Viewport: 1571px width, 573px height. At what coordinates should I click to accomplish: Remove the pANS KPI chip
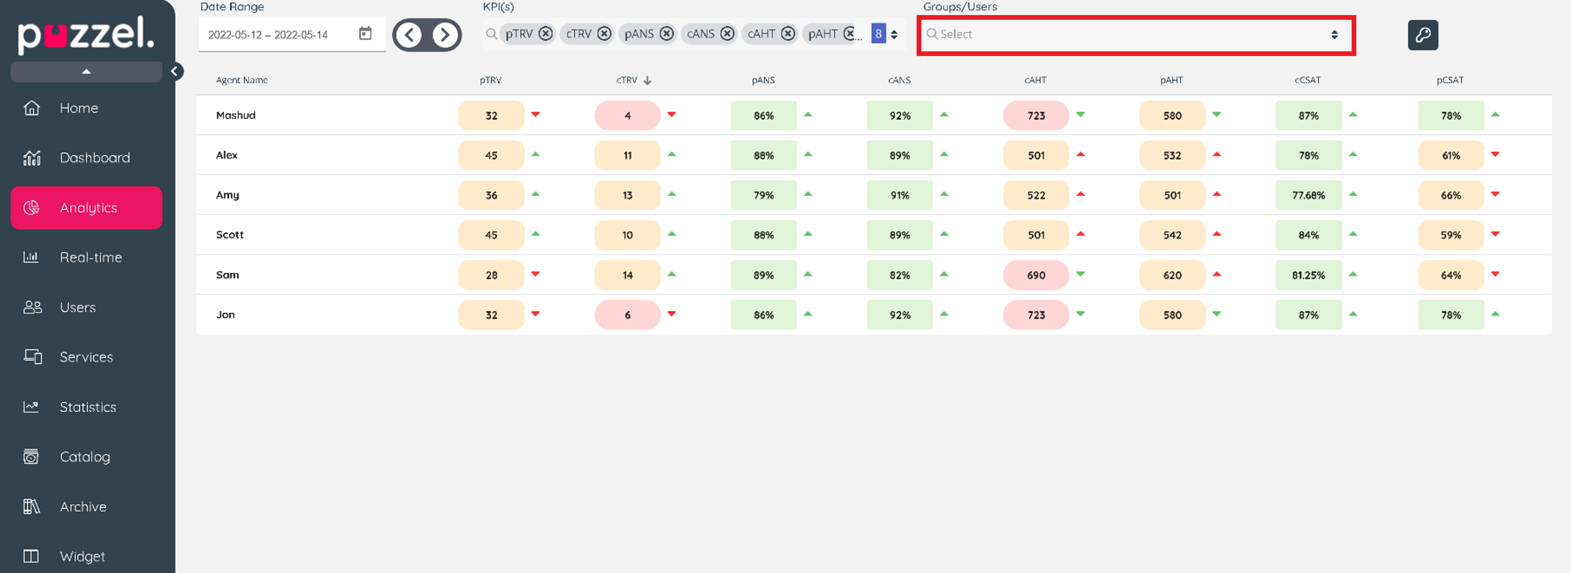[667, 33]
